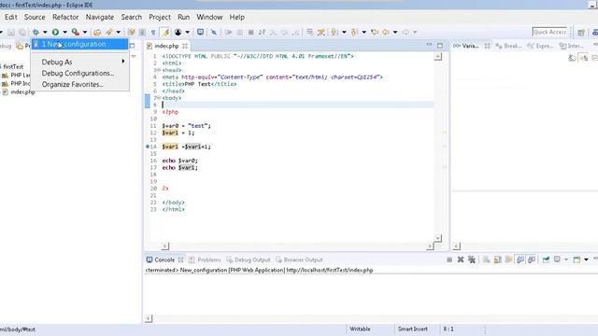Open the Window menu
598x336 pixels.
point(209,17)
